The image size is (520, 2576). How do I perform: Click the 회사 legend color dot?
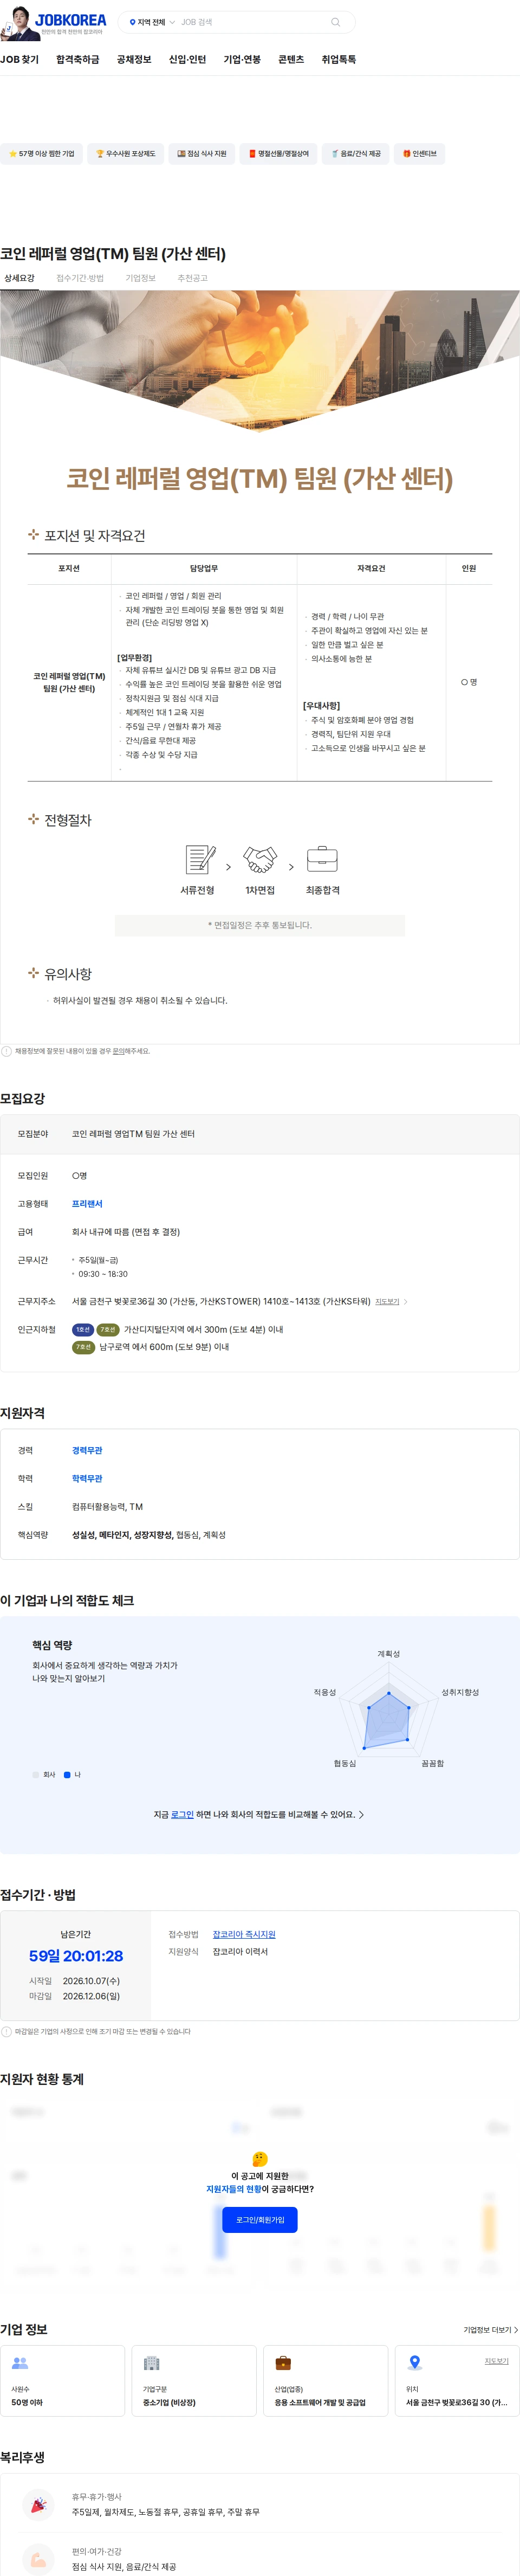pyautogui.click(x=35, y=1775)
